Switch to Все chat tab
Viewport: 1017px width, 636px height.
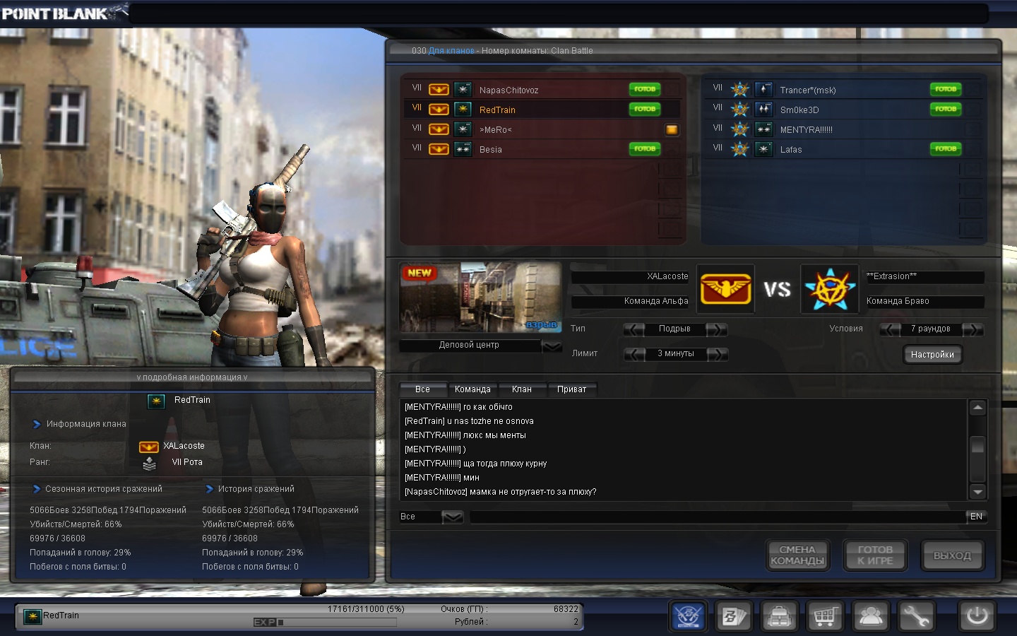422,389
